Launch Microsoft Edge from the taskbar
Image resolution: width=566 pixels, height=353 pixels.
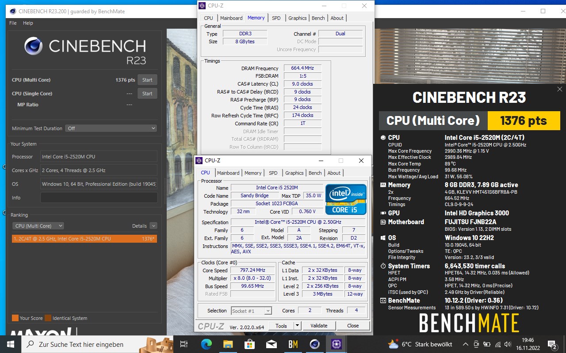click(x=207, y=344)
